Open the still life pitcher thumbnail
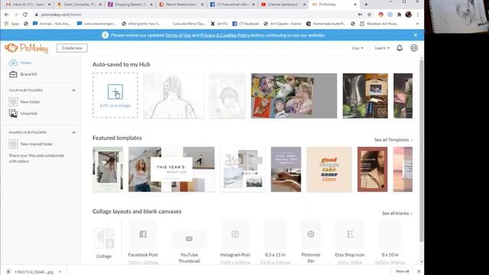Screen dimensions: 489x275 click(x=365, y=95)
